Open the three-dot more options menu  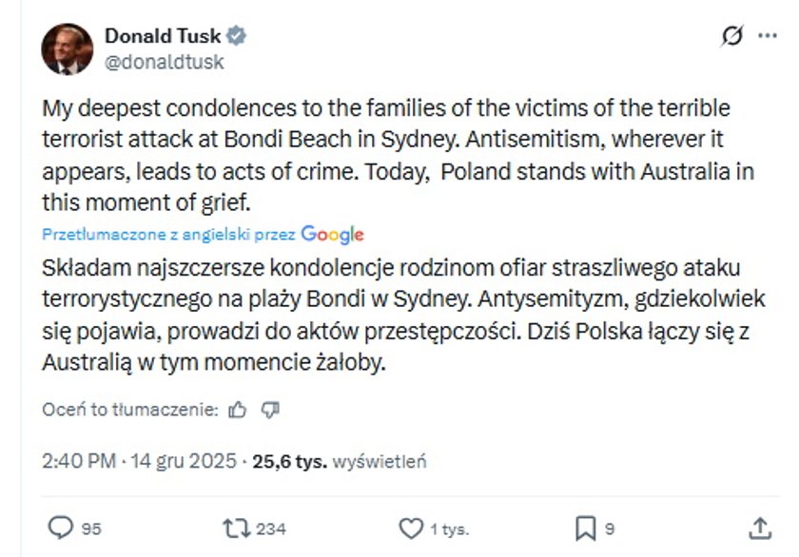tap(767, 36)
